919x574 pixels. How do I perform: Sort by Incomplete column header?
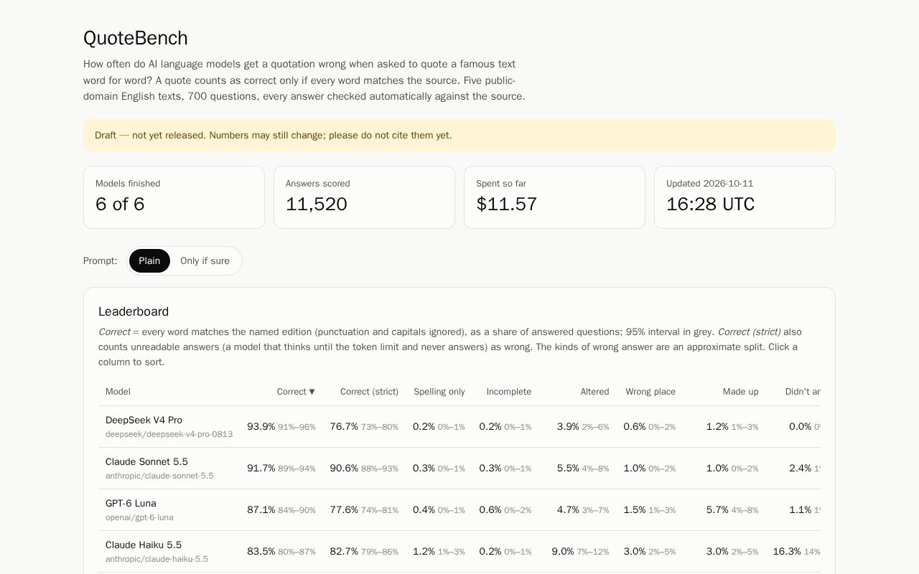509,392
